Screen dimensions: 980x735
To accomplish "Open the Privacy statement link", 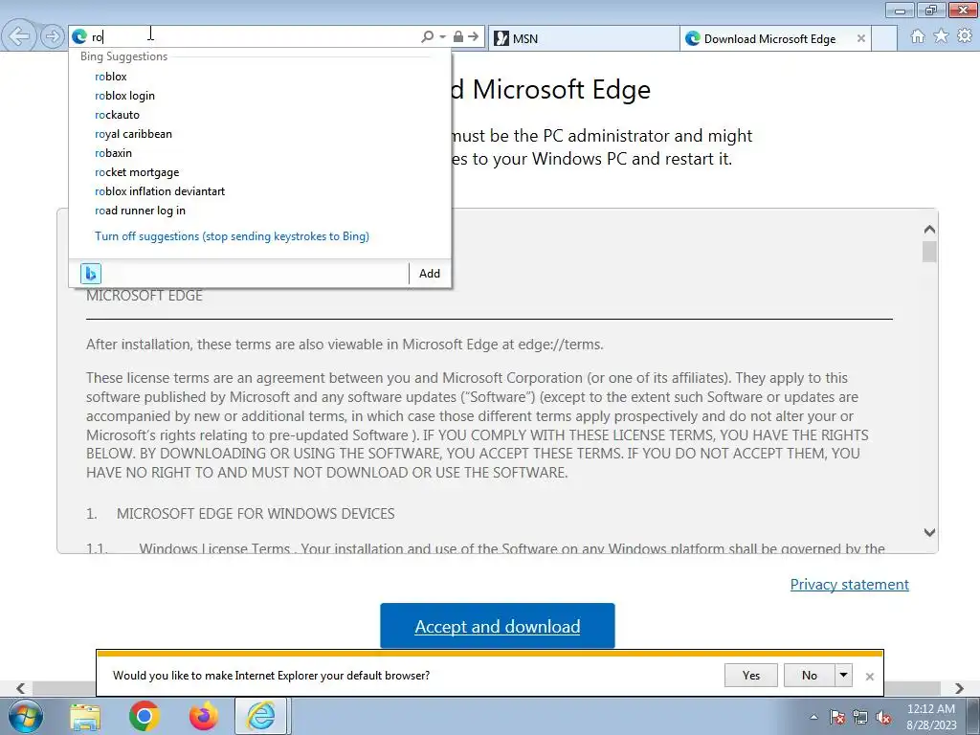I will [x=850, y=585].
